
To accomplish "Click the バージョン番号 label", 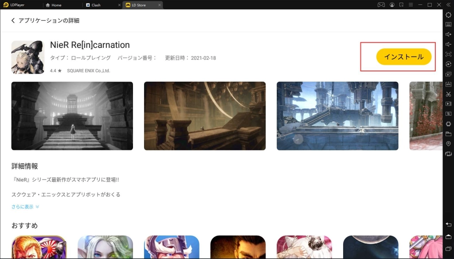I will pos(137,58).
